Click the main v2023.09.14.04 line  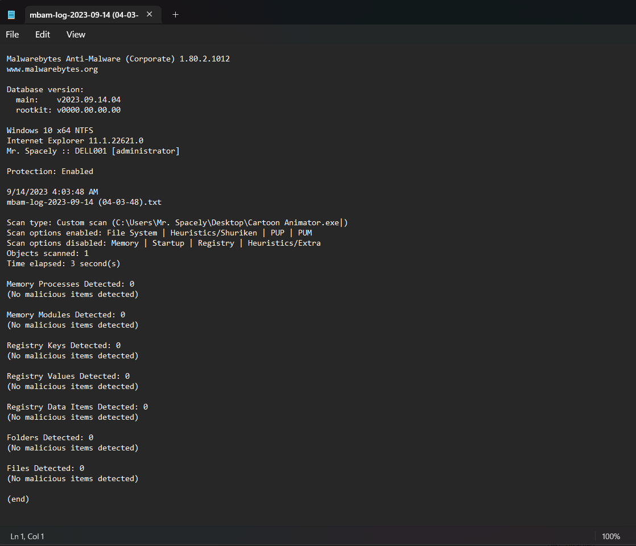68,100
